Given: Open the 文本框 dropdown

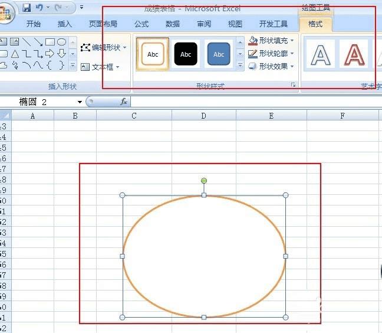Looking at the screenshot, I should pos(100,67).
